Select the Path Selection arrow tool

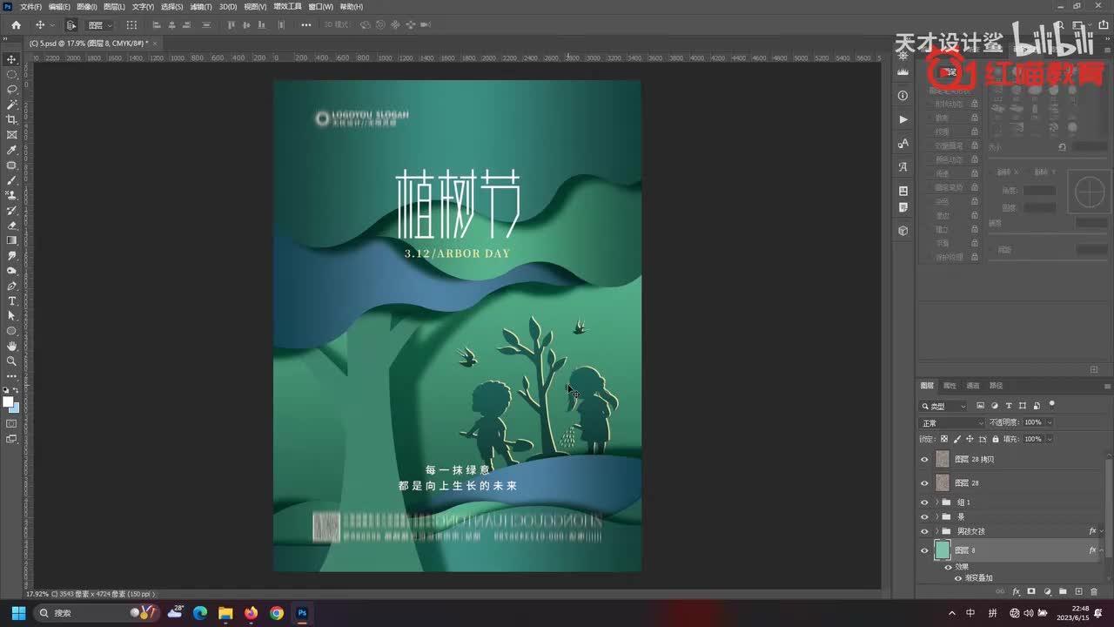(x=12, y=316)
